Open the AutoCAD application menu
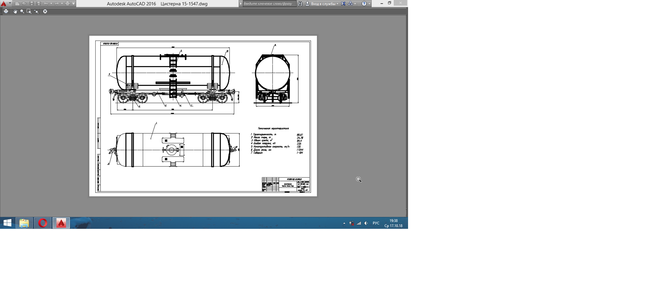 4,4
